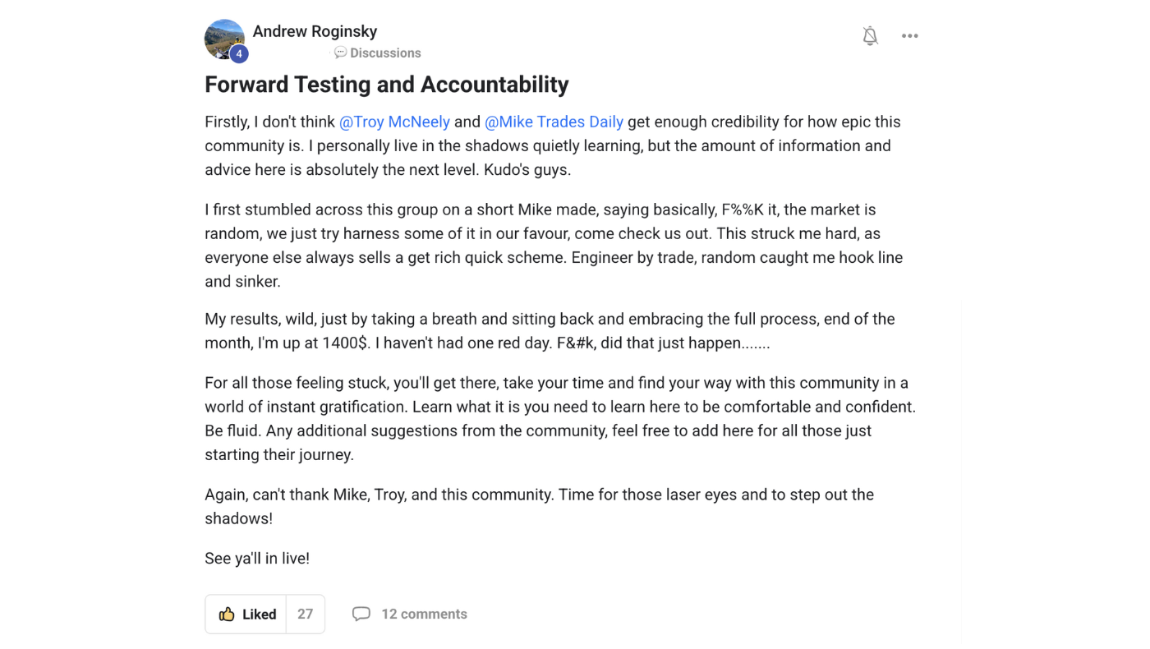The width and height of the screenshot is (1150, 649).
Task: Open the Discussions category label
Action: coord(385,53)
